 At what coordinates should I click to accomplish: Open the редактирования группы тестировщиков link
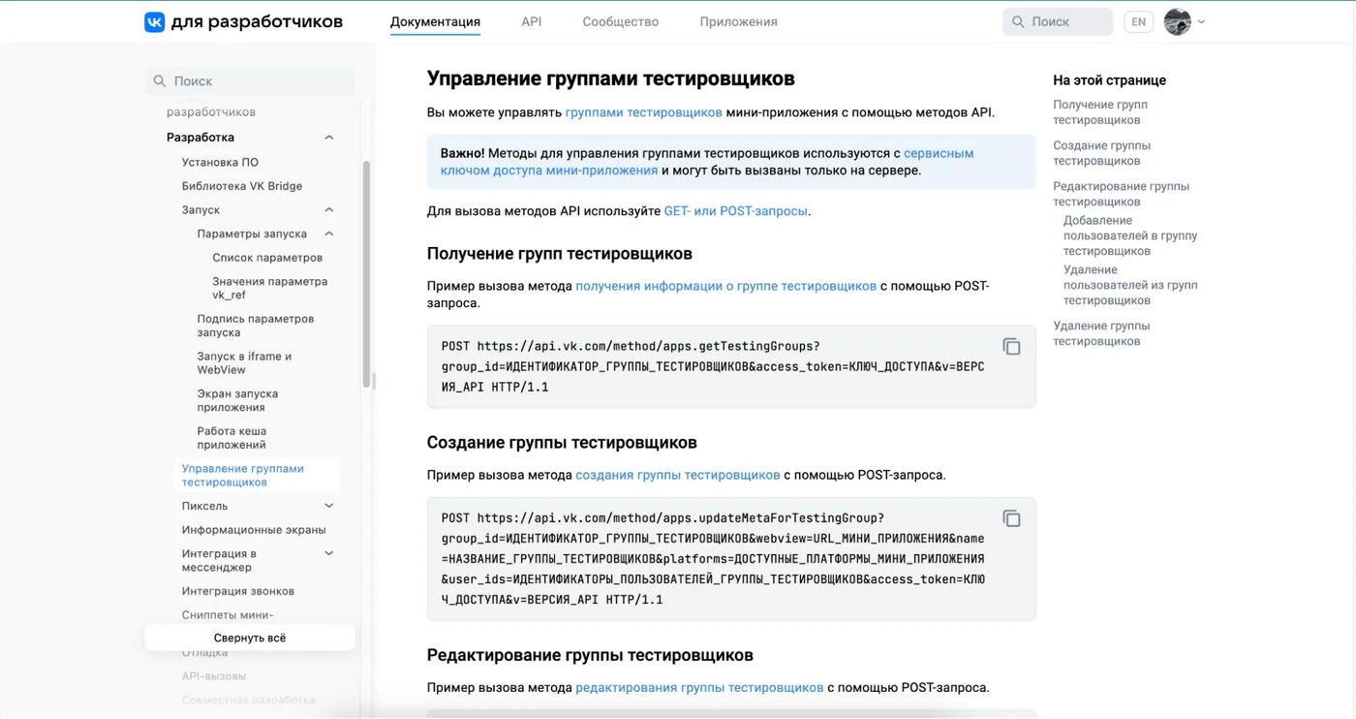(699, 687)
